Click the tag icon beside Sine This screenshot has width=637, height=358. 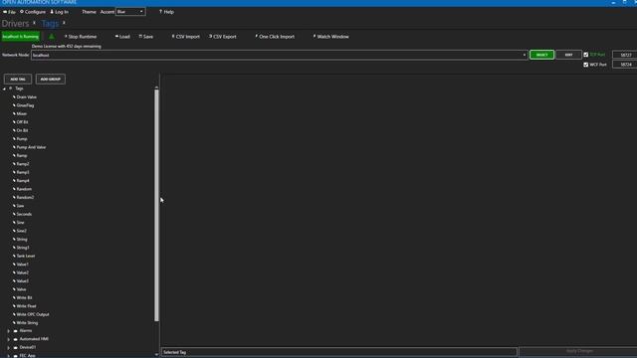click(14, 223)
